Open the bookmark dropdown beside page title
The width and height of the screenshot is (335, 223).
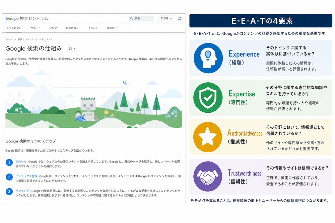tap(72, 48)
